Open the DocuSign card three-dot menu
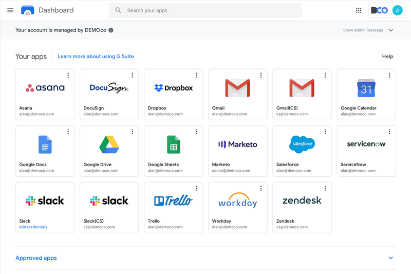This screenshot has height=274, width=411. pyautogui.click(x=133, y=75)
